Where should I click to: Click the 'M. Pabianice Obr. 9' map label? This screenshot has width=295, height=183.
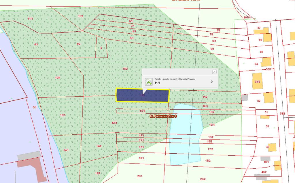(163, 116)
